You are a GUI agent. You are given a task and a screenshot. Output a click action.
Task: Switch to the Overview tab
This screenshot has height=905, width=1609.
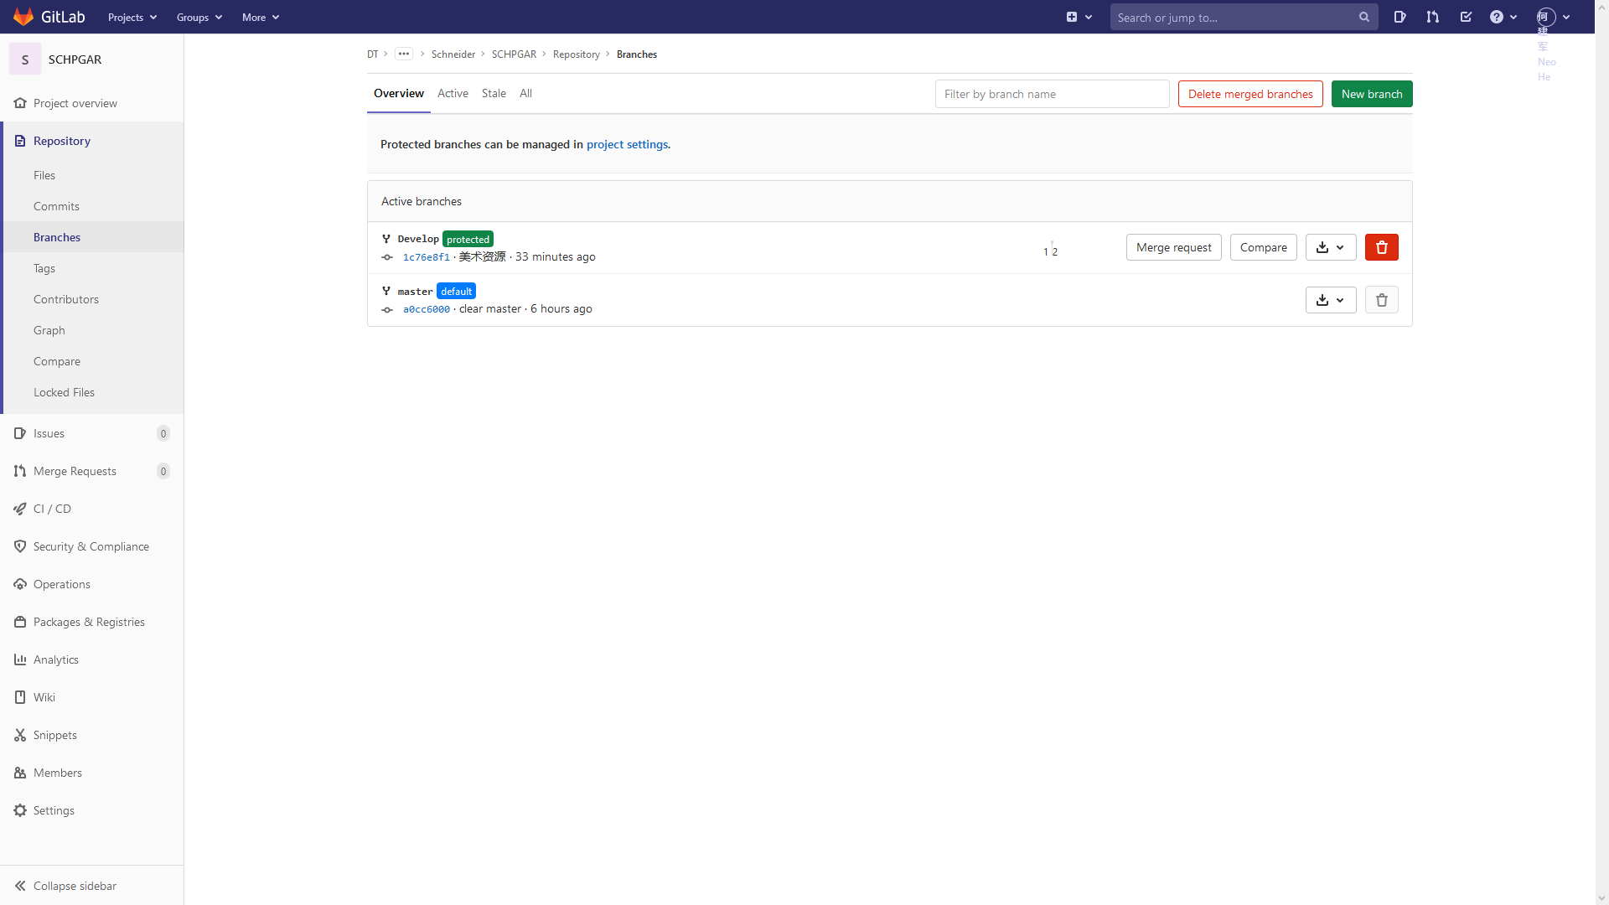click(399, 94)
